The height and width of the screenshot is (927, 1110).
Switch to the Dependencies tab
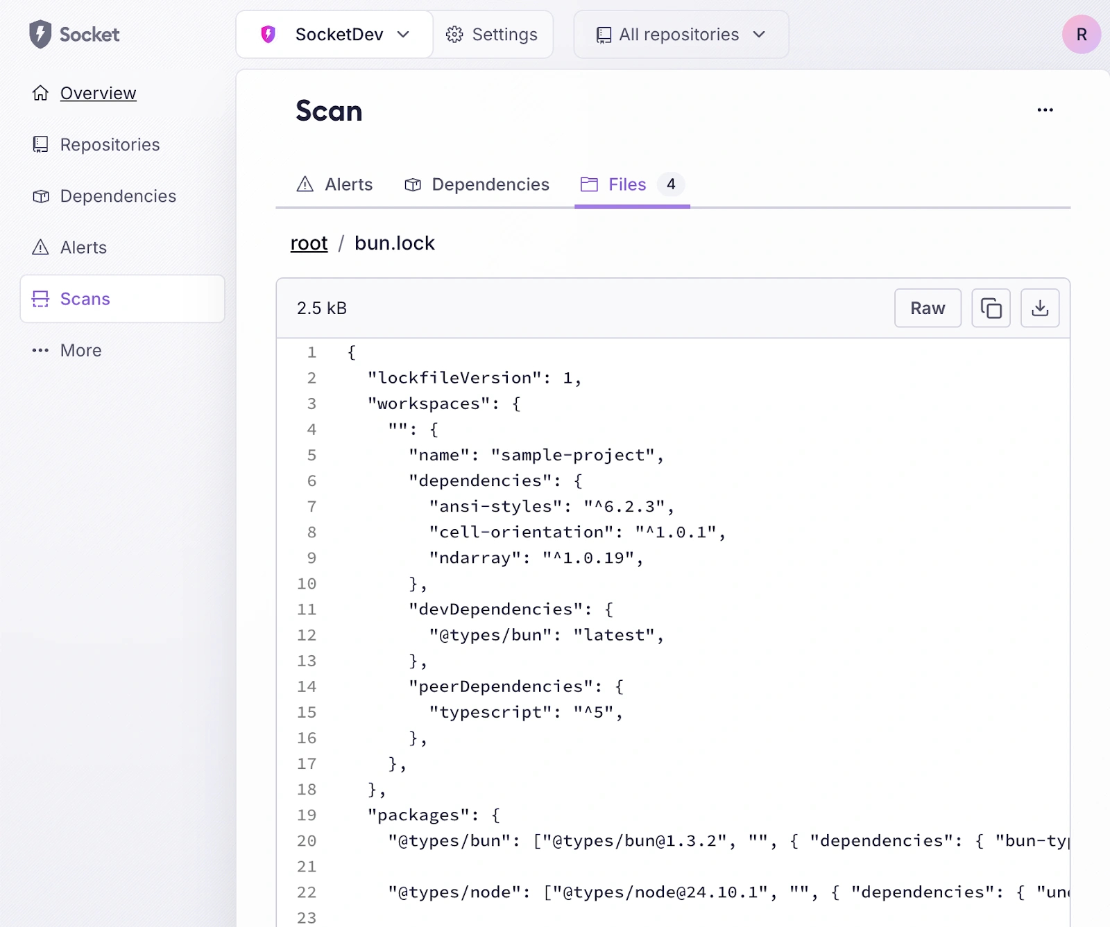click(x=477, y=184)
